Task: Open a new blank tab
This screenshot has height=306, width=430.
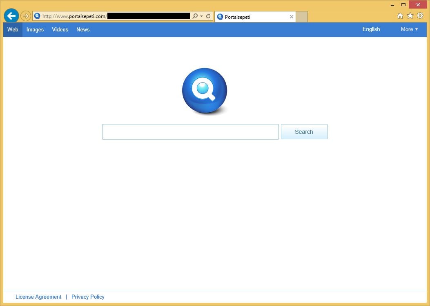Action: tap(302, 17)
